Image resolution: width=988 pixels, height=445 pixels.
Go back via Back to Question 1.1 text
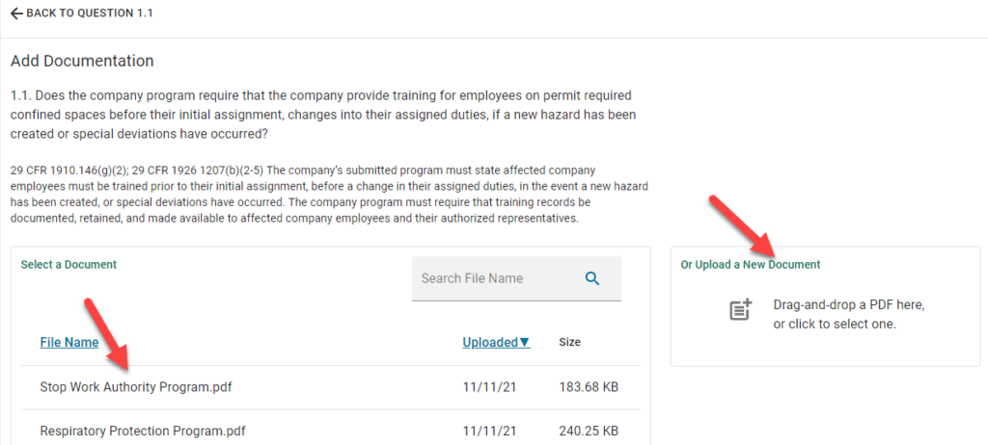(x=90, y=13)
